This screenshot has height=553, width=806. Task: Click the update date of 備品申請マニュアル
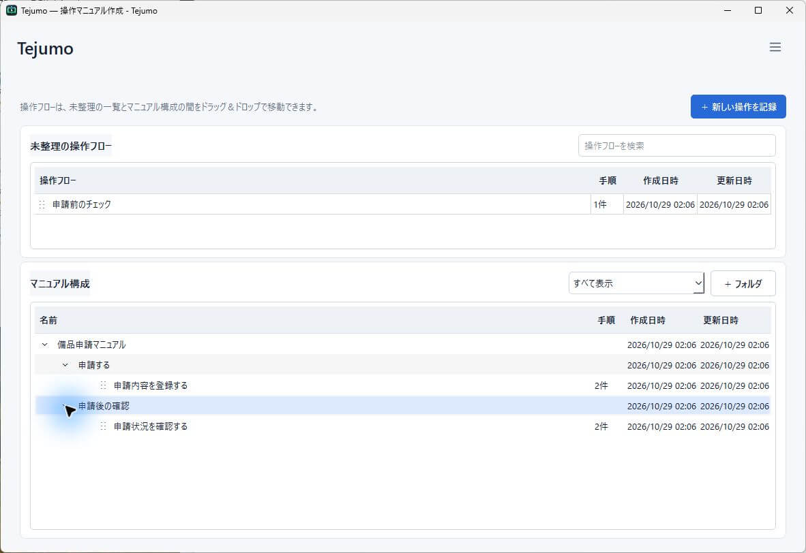[x=734, y=345]
